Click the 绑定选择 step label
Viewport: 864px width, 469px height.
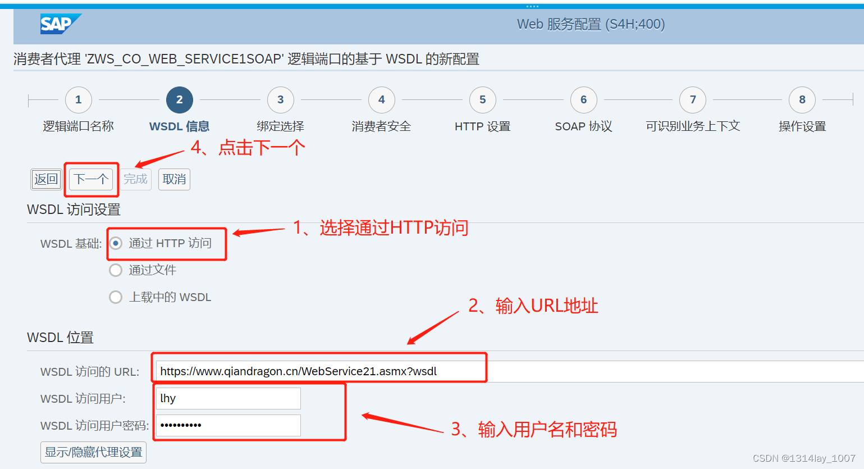[x=281, y=126]
